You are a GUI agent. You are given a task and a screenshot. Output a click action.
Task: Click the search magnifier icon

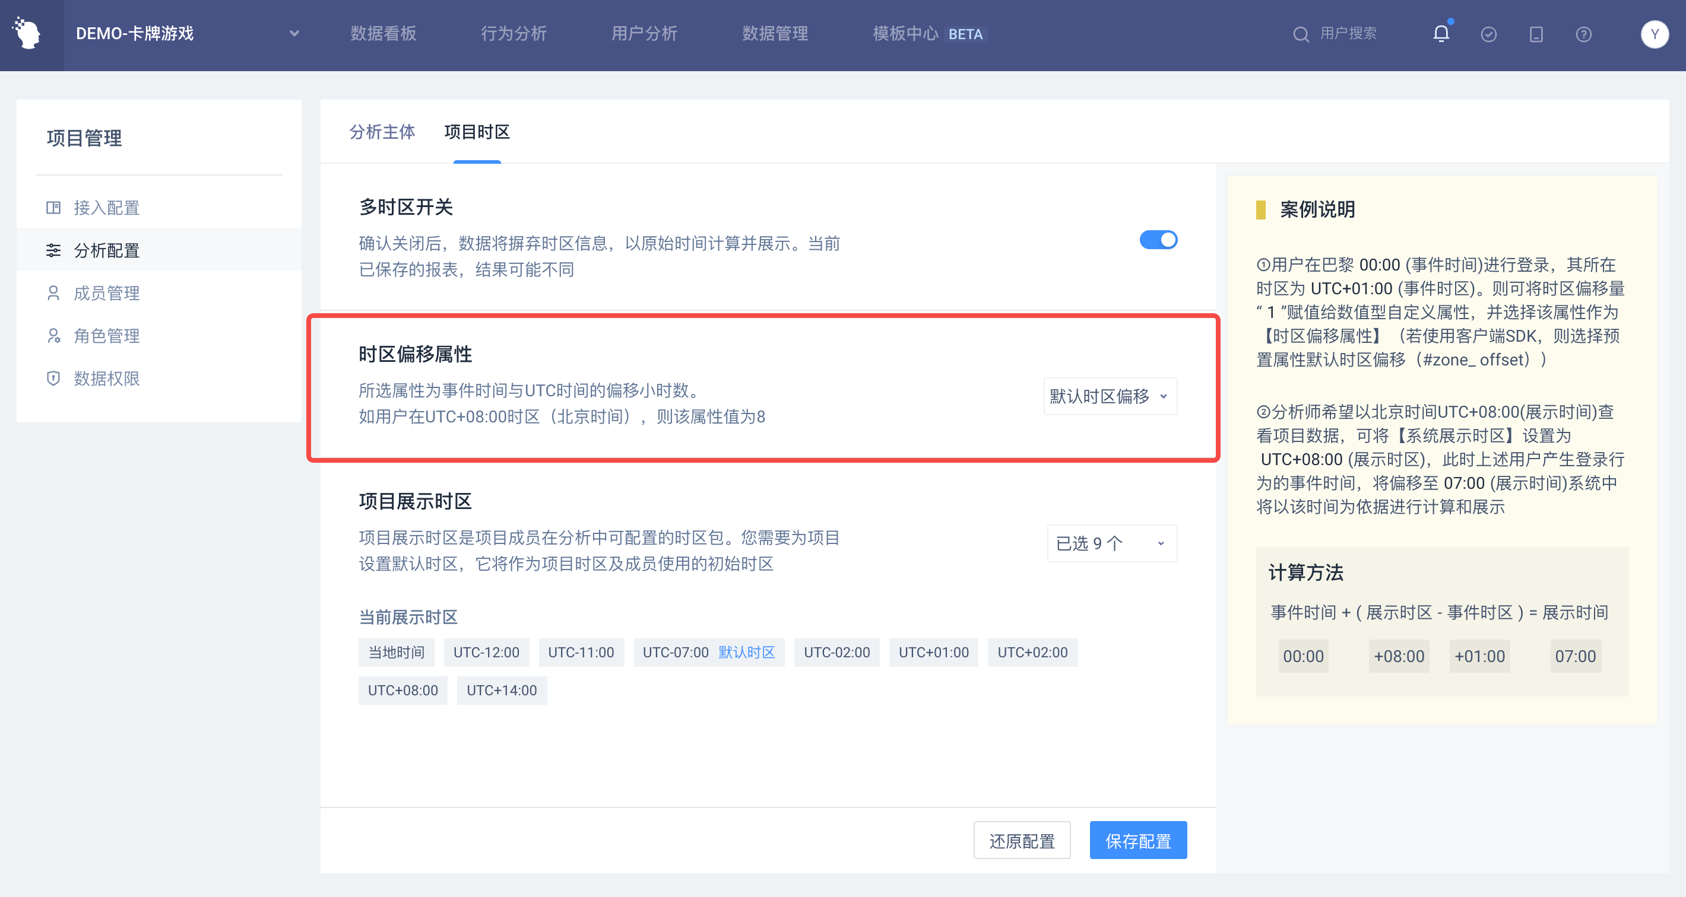tap(1301, 34)
